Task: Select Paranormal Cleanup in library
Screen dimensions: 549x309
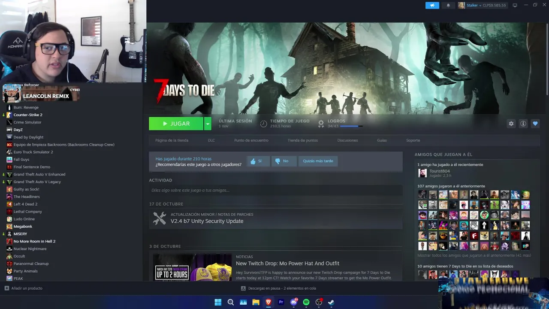Action: point(31,264)
